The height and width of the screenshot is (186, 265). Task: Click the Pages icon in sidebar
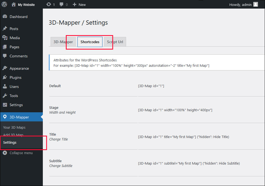(5, 47)
